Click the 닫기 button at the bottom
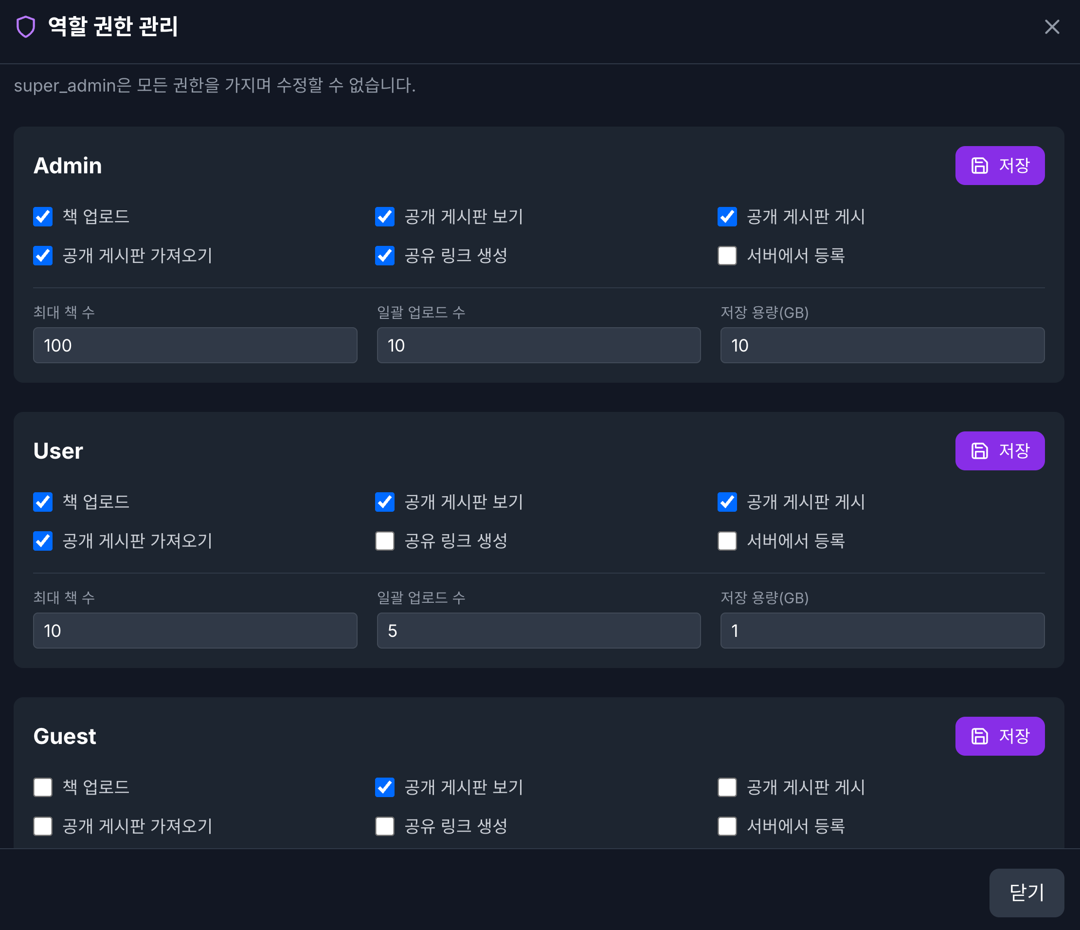This screenshot has width=1080, height=930. pos(1026,893)
